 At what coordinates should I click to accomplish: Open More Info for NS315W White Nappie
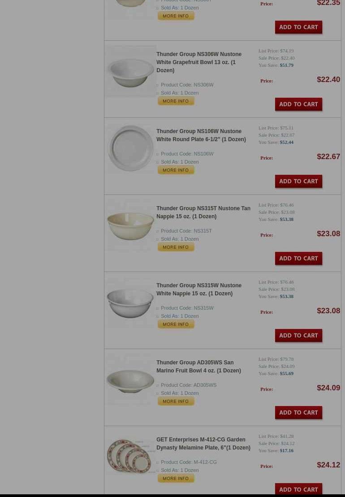click(x=176, y=324)
